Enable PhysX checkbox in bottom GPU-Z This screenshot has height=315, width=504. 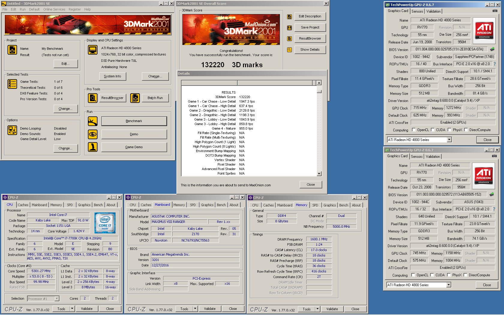coord(449,275)
